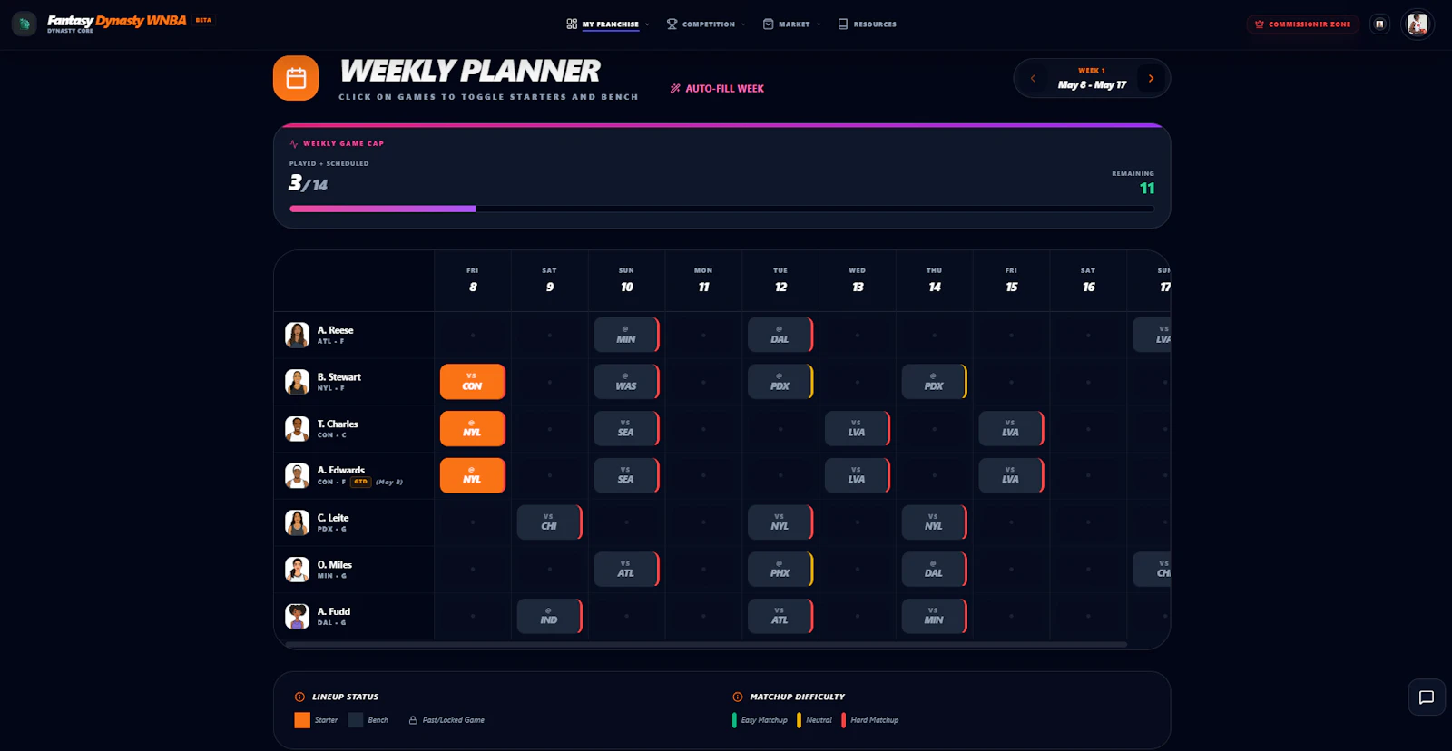Screen dimensions: 1452x751
Task: Click the square icon beside Commissioner Zone
Action: click(x=1379, y=24)
